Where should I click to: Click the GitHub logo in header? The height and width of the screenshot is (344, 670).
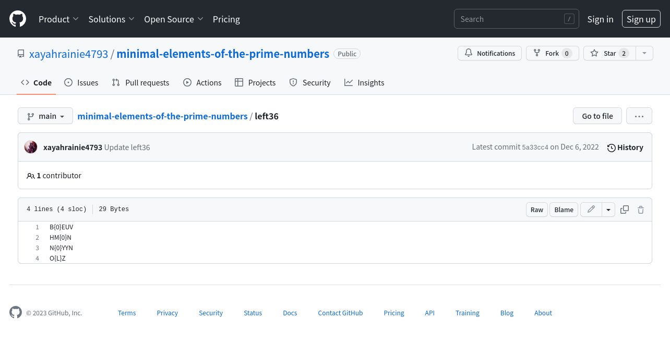pos(18,19)
